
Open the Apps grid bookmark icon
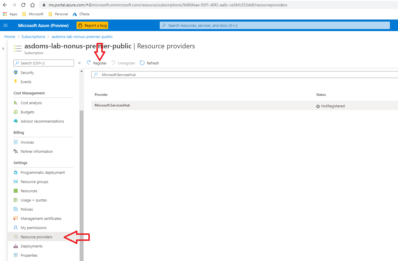pyautogui.click(x=5, y=14)
